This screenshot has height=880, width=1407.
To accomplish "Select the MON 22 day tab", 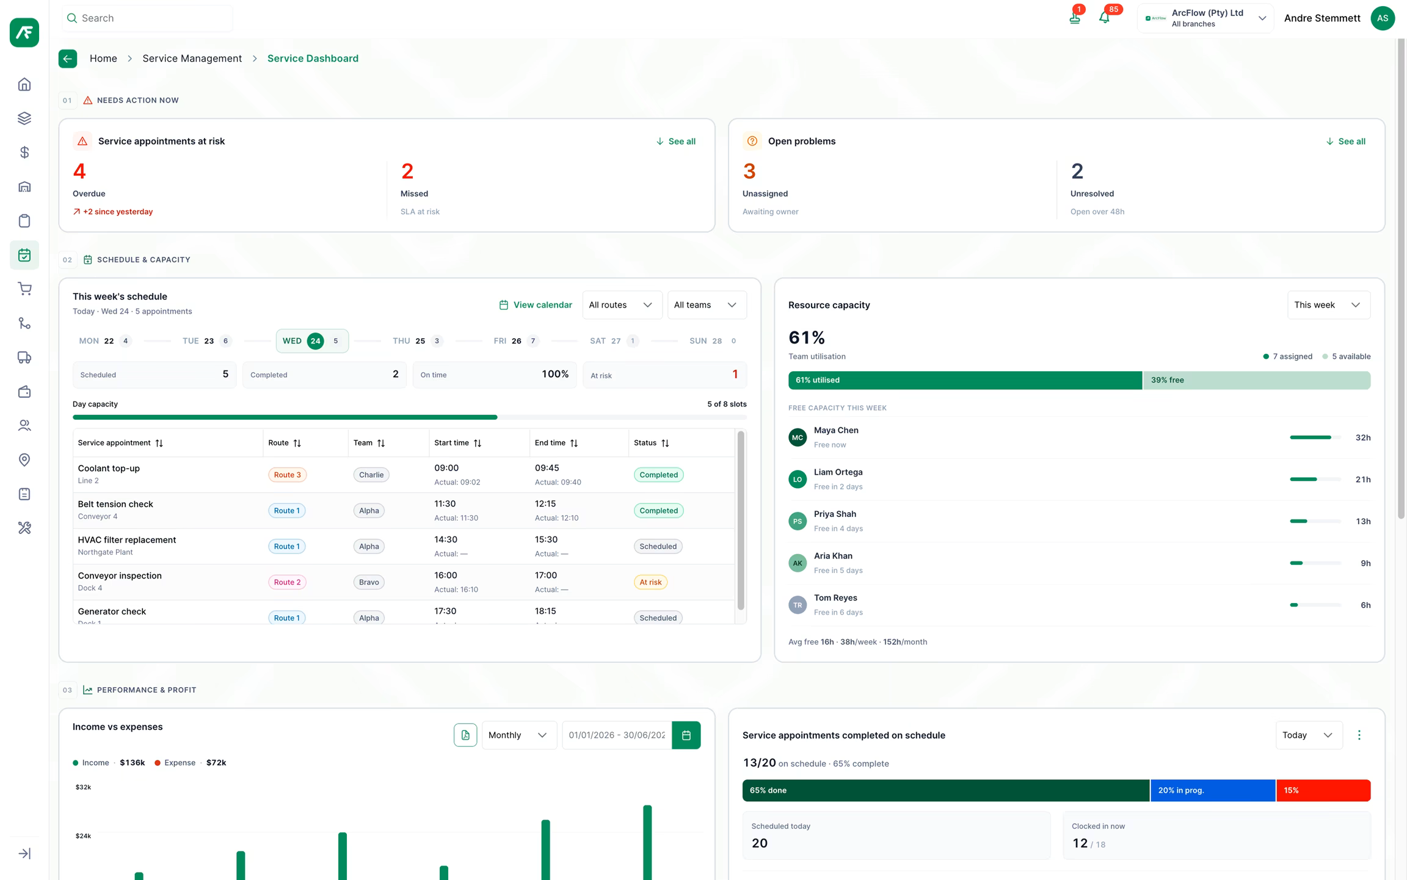I will coord(106,341).
